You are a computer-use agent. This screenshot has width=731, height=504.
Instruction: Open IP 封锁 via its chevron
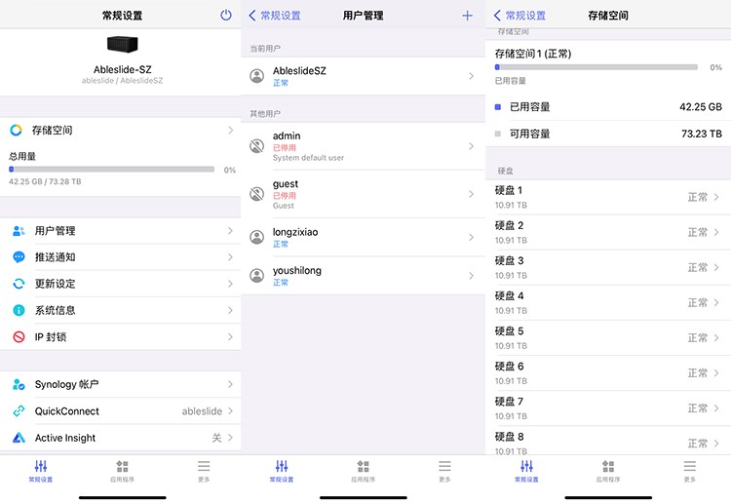(231, 336)
